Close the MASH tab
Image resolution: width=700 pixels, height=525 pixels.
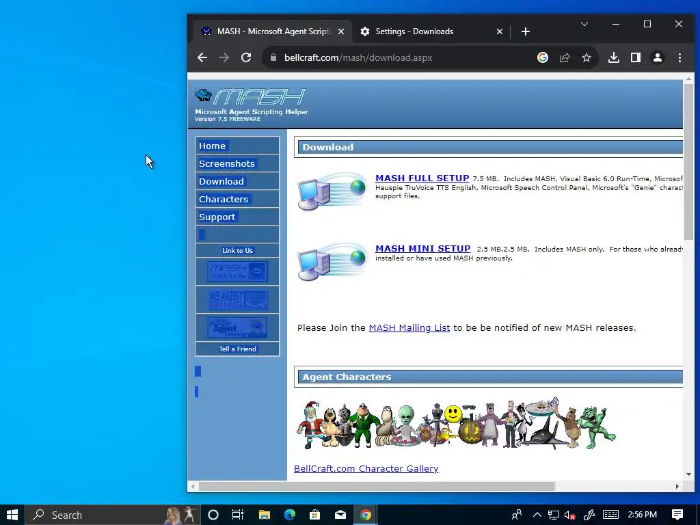click(x=341, y=31)
